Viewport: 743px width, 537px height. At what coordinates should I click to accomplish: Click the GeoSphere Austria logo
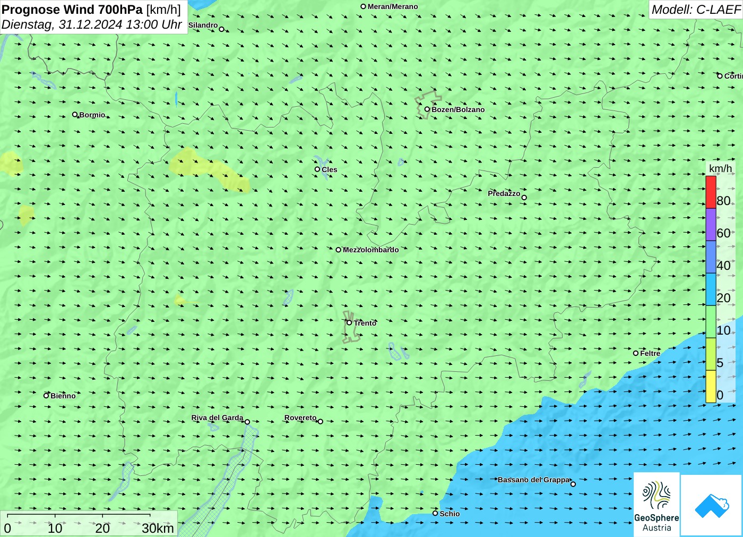pos(656,504)
